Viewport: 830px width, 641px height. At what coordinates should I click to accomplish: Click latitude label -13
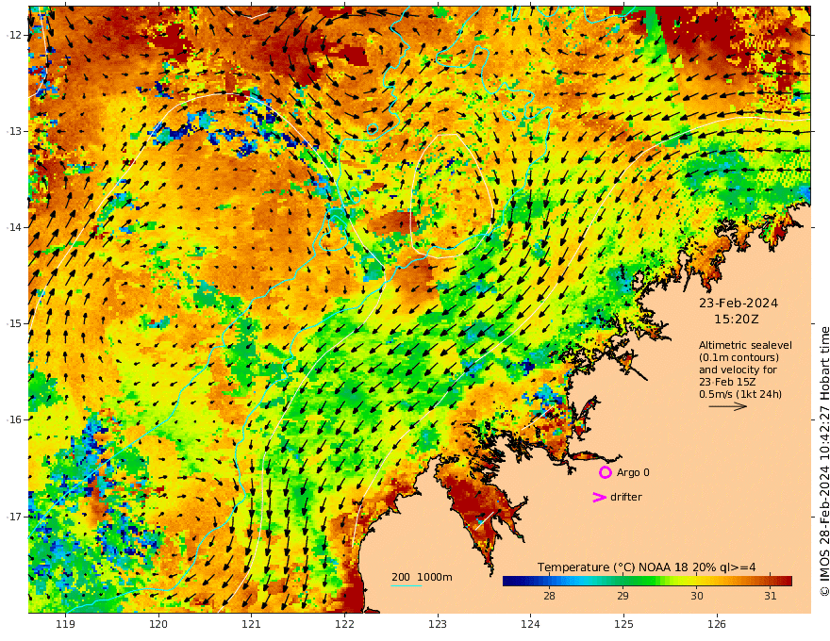[14, 131]
